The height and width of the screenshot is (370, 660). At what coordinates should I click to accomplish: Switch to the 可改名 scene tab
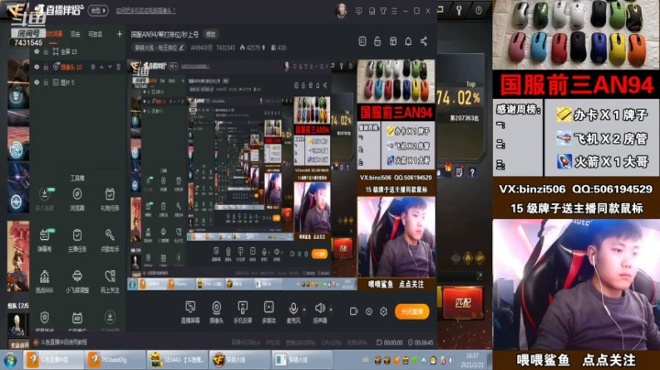coord(95,34)
